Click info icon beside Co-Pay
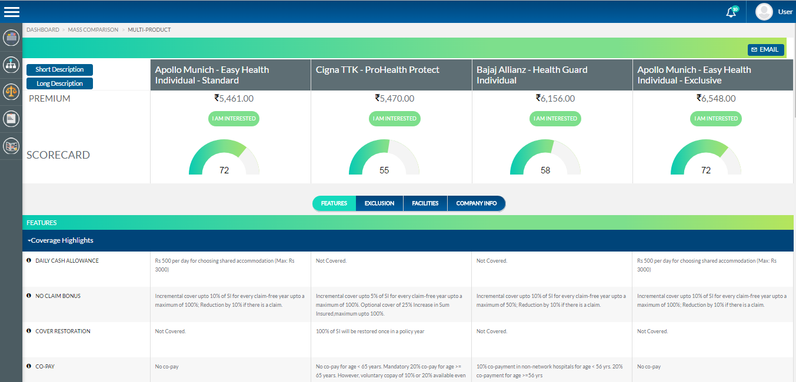Screen dimensions: 796x382 [29, 366]
